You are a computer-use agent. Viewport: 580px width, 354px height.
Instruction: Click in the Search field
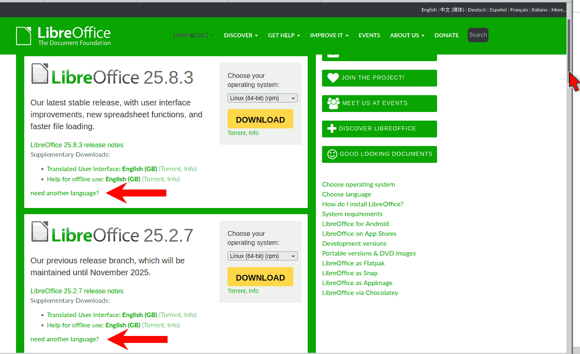point(478,35)
